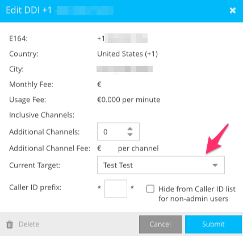Click inside the Additional Channels number field
The height and width of the screenshot is (236, 243).
click(118, 132)
